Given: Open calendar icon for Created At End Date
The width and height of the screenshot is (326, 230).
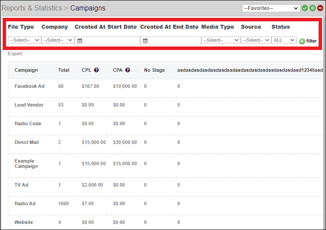Looking at the screenshot, I should tap(145, 41).
